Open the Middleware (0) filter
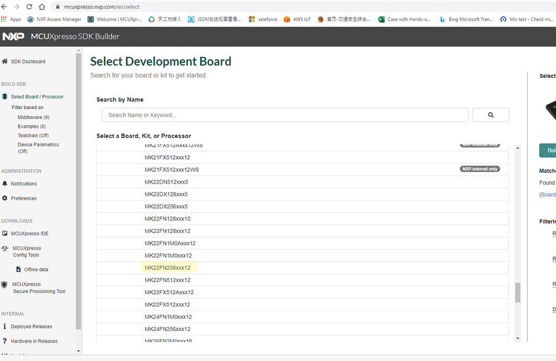The height and width of the screenshot is (361, 556). click(x=33, y=117)
